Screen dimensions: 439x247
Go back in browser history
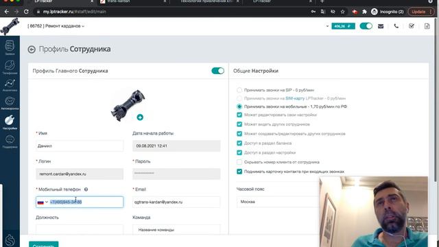tap(7, 12)
